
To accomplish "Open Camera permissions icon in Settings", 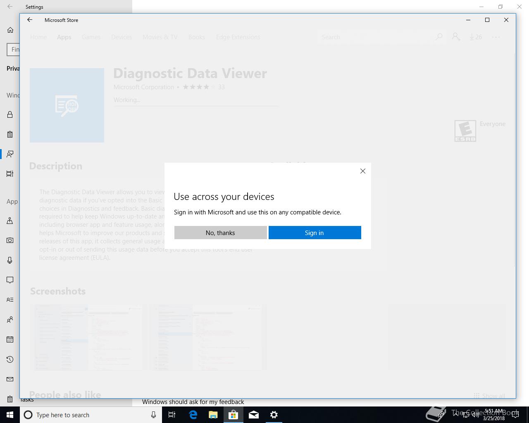I will coord(10,240).
